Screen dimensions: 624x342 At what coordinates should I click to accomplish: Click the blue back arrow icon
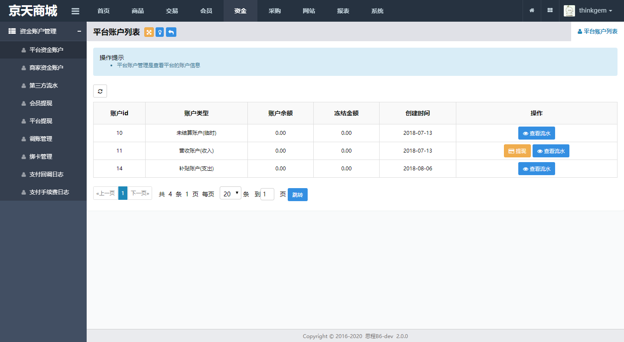(x=171, y=32)
